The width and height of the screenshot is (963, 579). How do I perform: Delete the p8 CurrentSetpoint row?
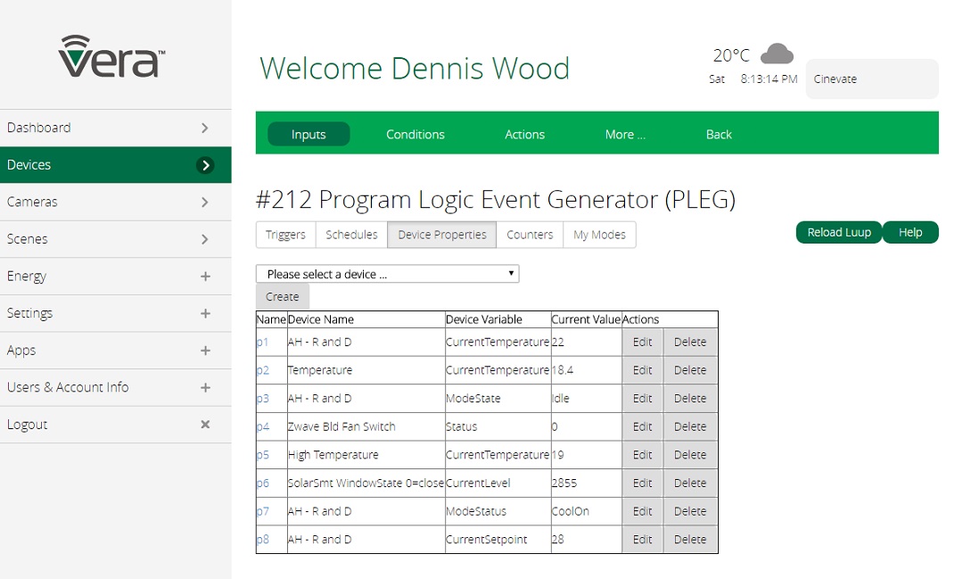690,540
